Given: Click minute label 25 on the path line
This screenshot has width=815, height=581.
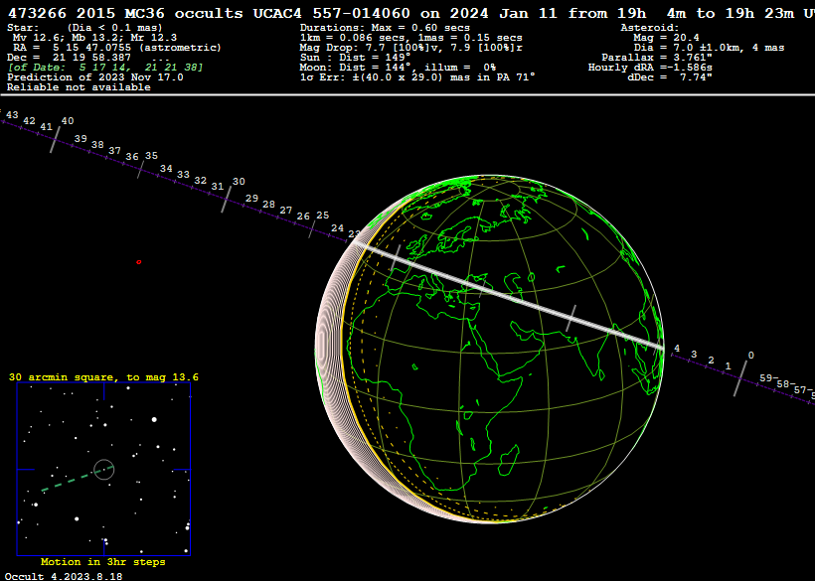Looking at the screenshot, I should (x=323, y=215).
